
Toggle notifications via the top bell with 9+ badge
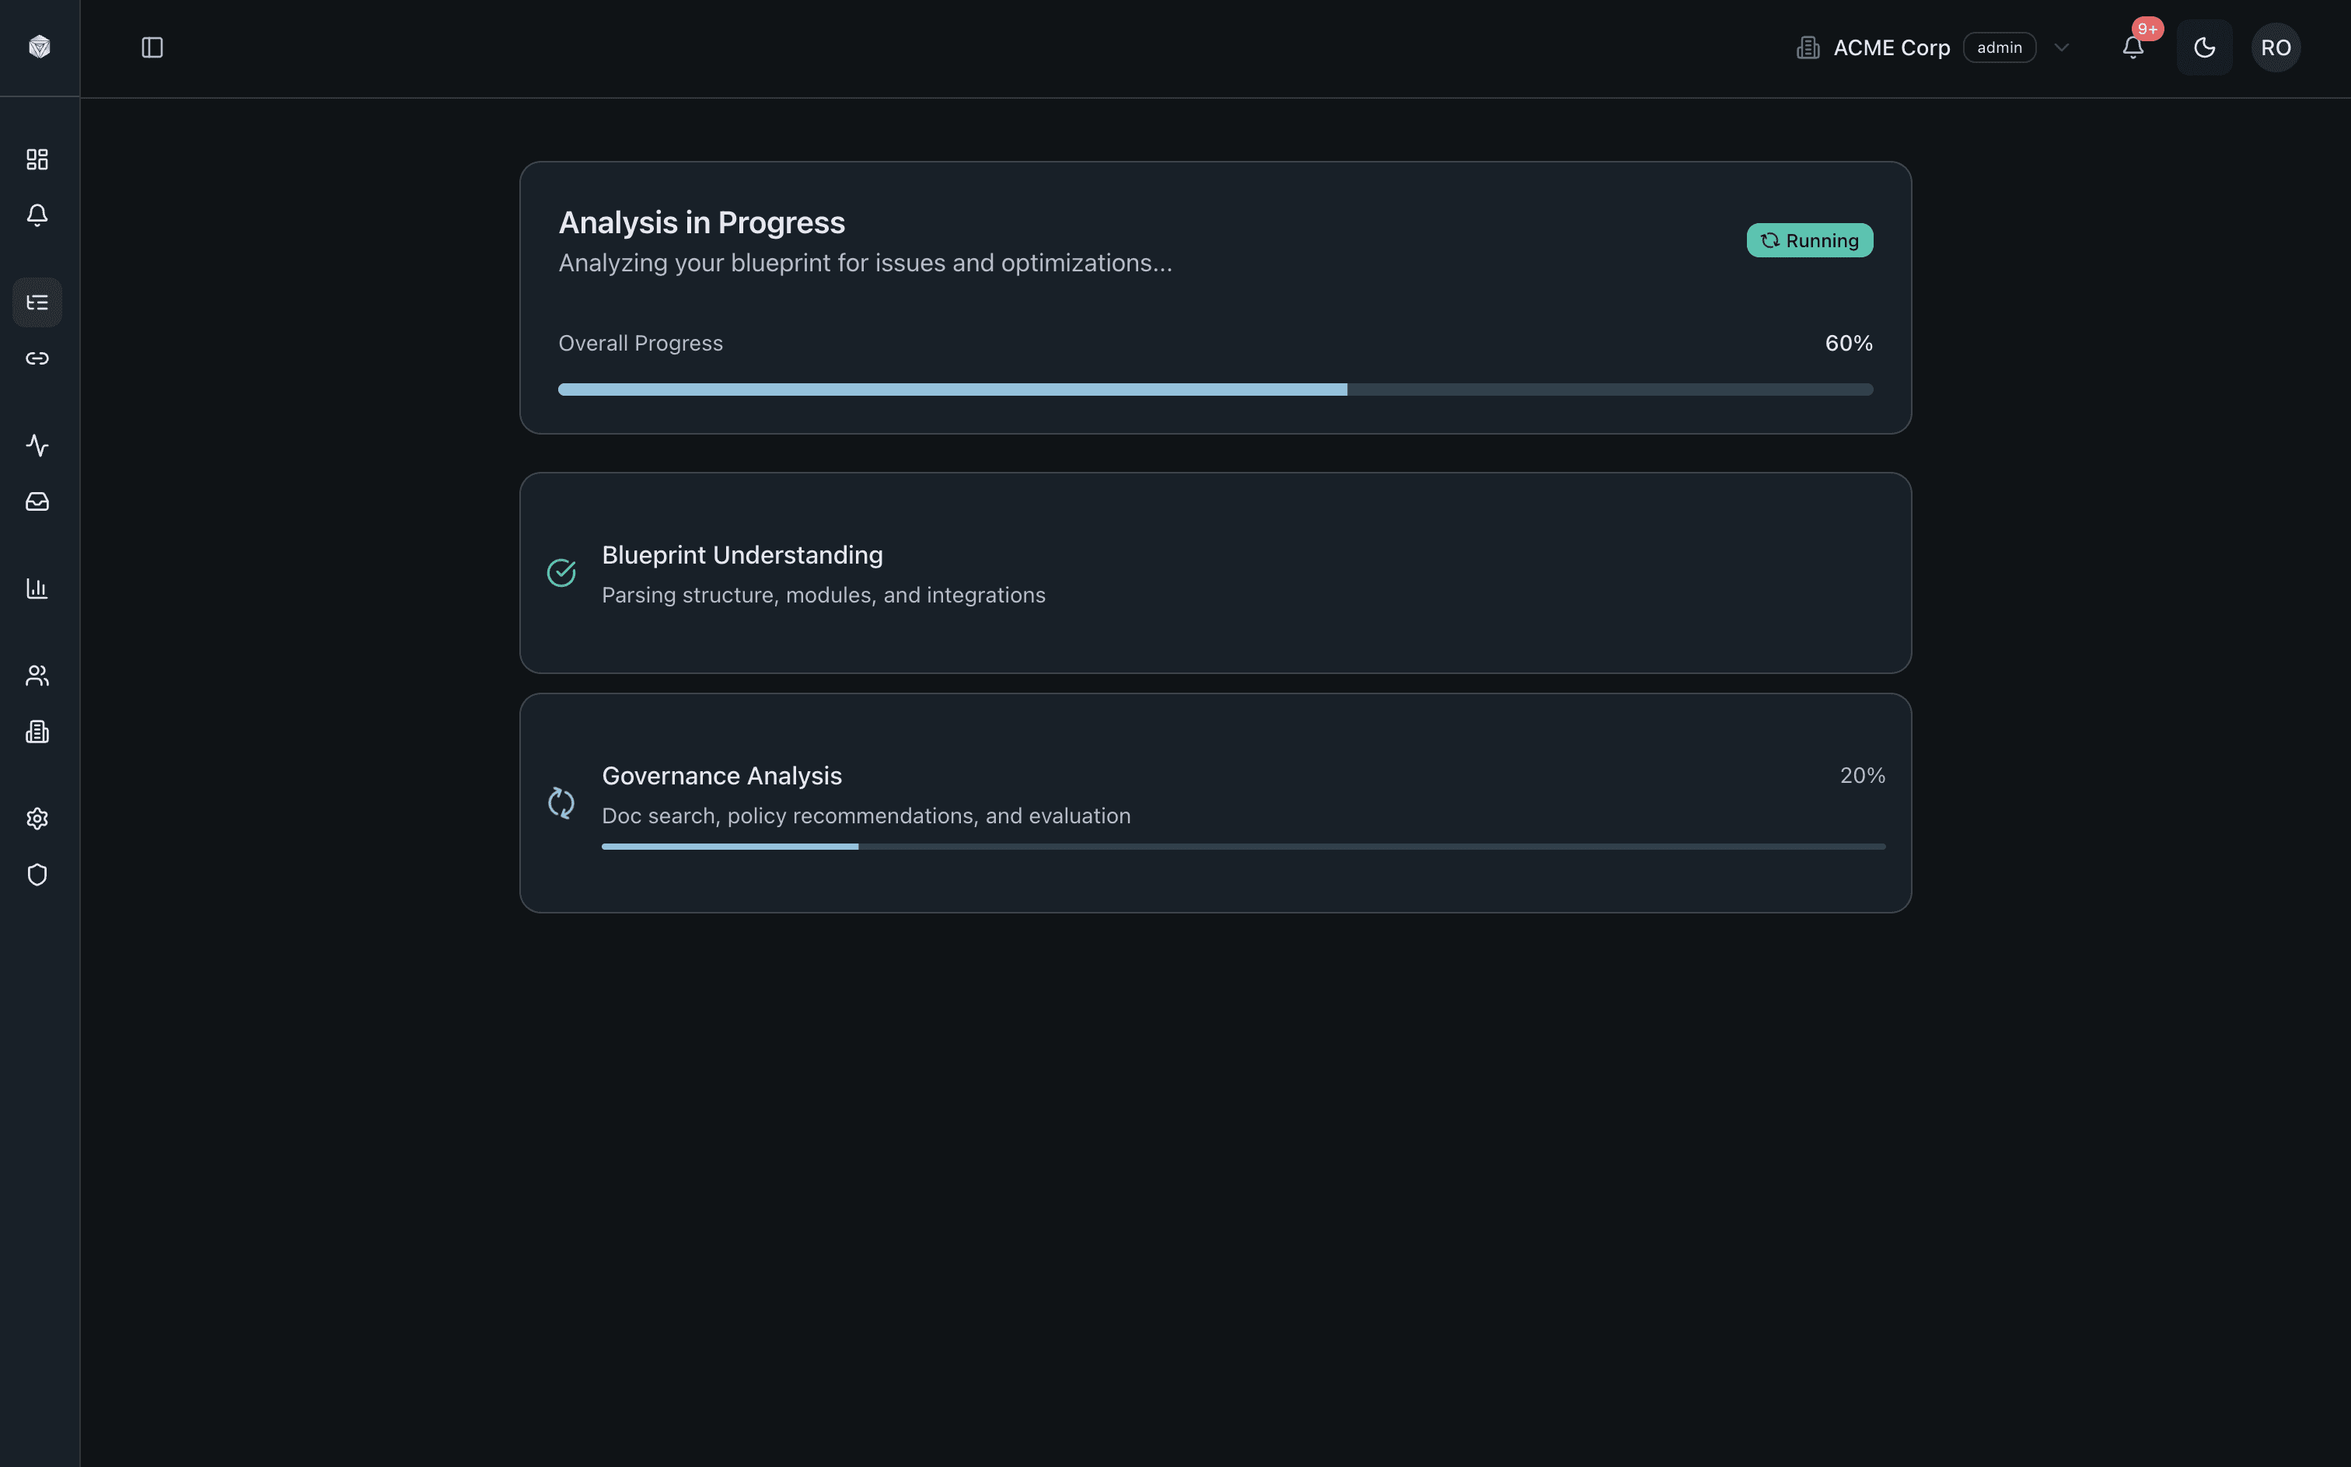2131,47
